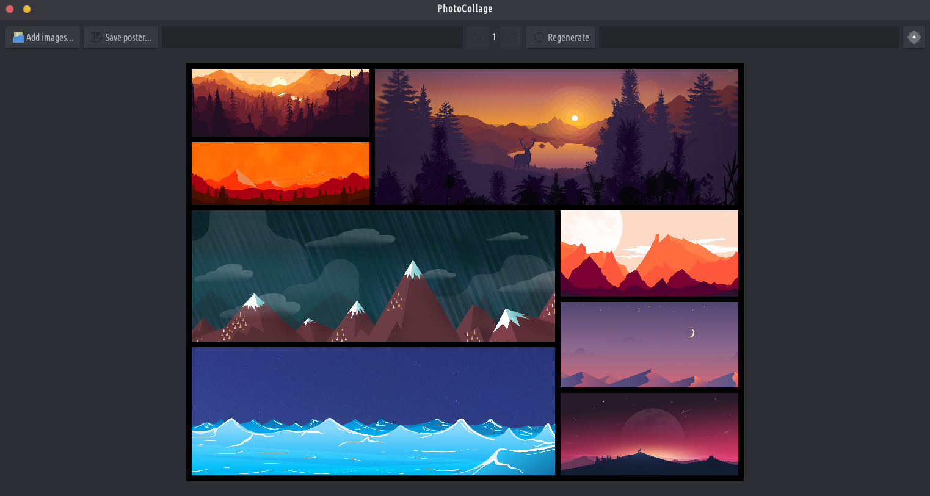This screenshot has width=930, height=496.
Task: Select the dark red moon horizon photo
Action: (649, 434)
